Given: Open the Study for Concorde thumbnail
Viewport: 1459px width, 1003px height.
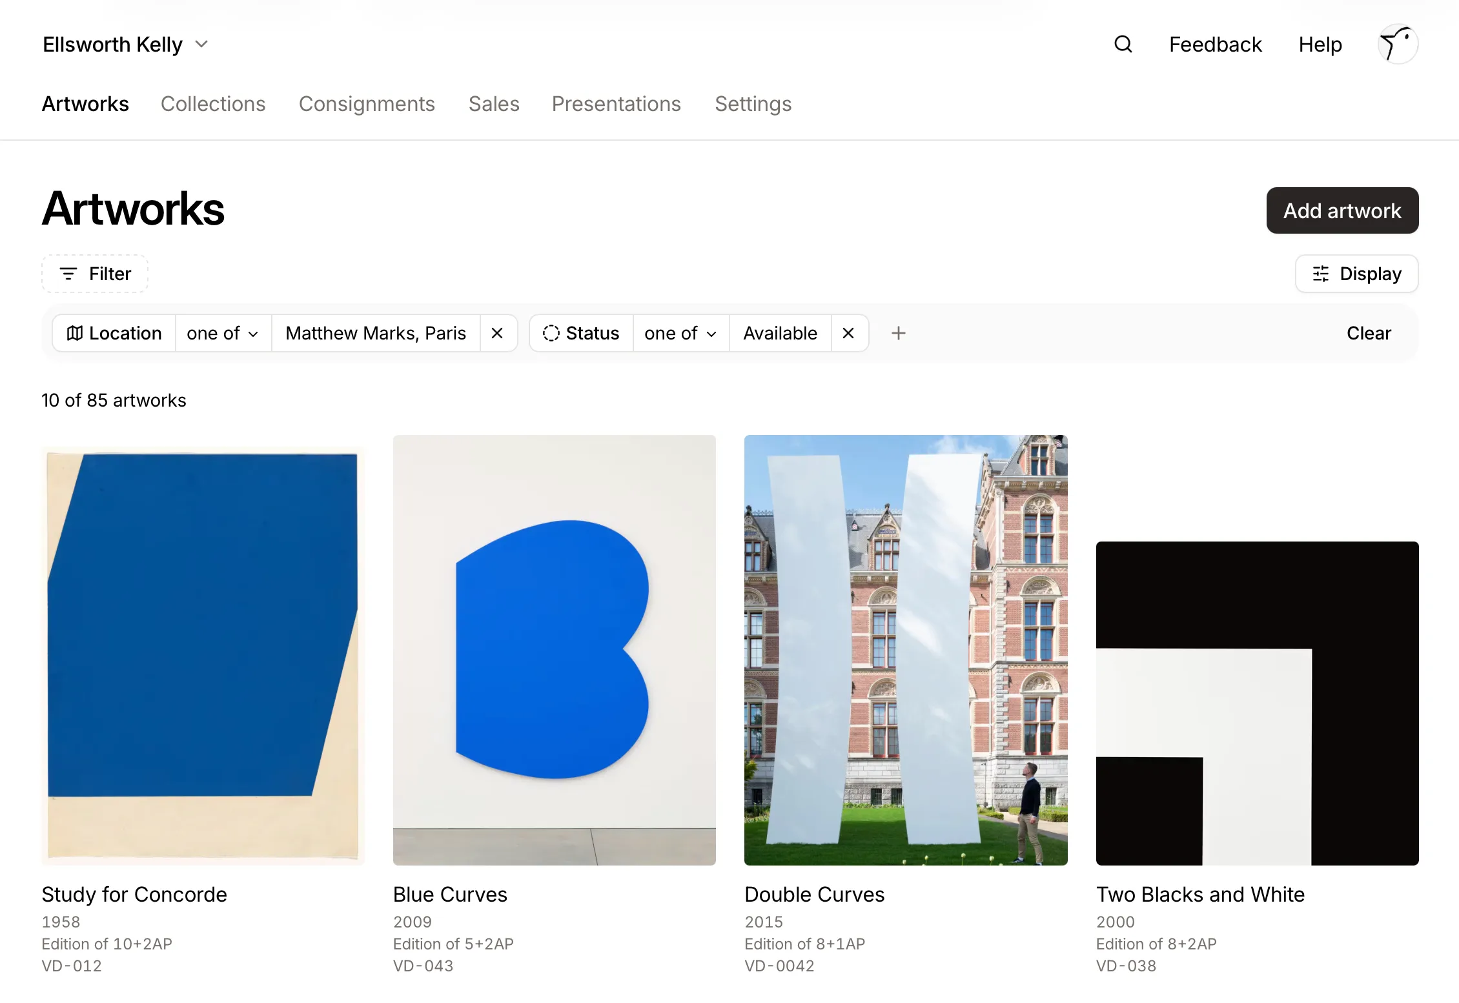Looking at the screenshot, I should click(x=203, y=656).
